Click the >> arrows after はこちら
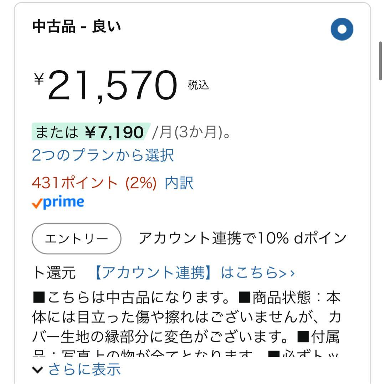 coord(289,273)
